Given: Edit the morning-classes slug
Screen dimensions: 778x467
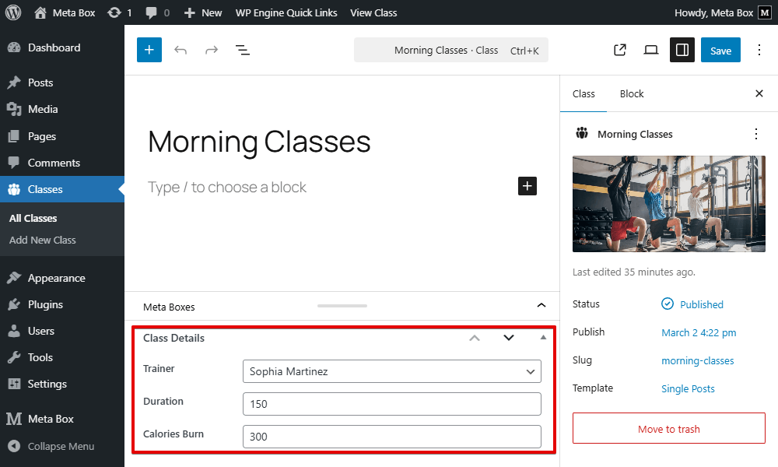Looking at the screenshot, I should pyautogui.click(x=698, y=361).
